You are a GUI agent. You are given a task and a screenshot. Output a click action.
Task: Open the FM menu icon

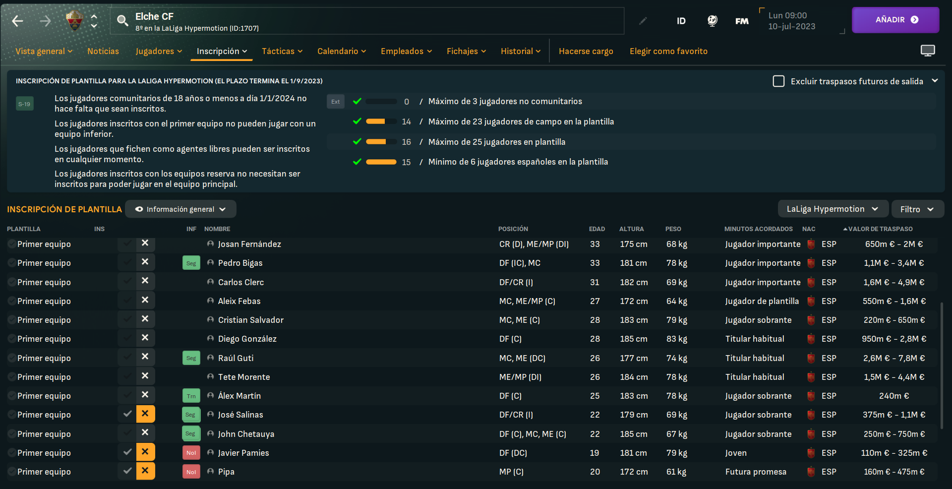[742, 21]
